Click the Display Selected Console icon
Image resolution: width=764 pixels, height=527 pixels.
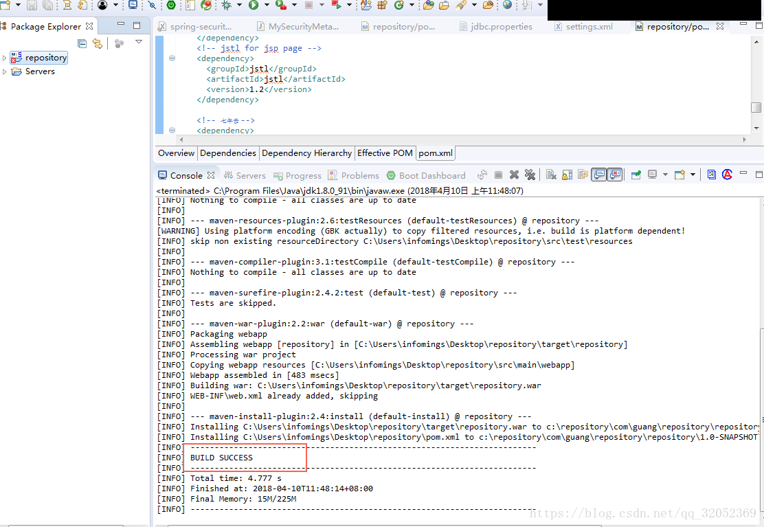pos(653,175)
